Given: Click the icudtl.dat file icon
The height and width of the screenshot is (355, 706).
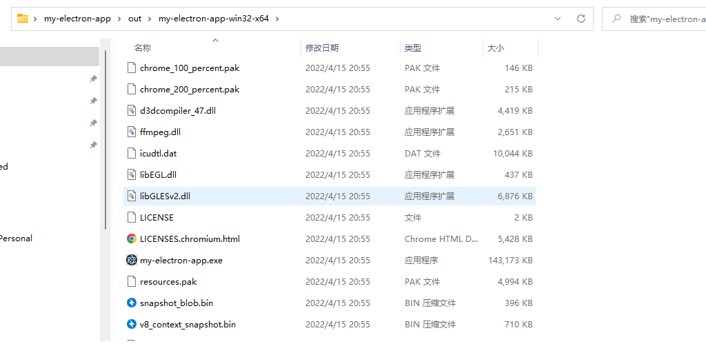Looking at the screenshot, I should point(132,154).
